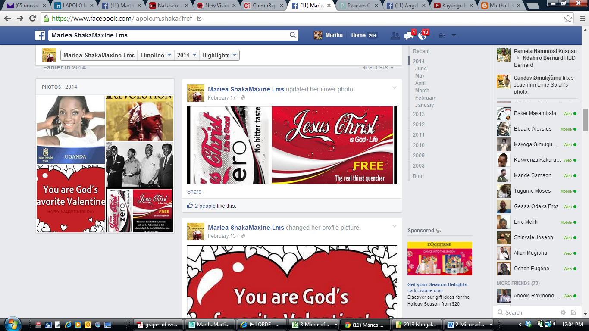Screen dimensions: 589x331
Task: Open the account menu arrow in top bar
Action: coord(454,36)
